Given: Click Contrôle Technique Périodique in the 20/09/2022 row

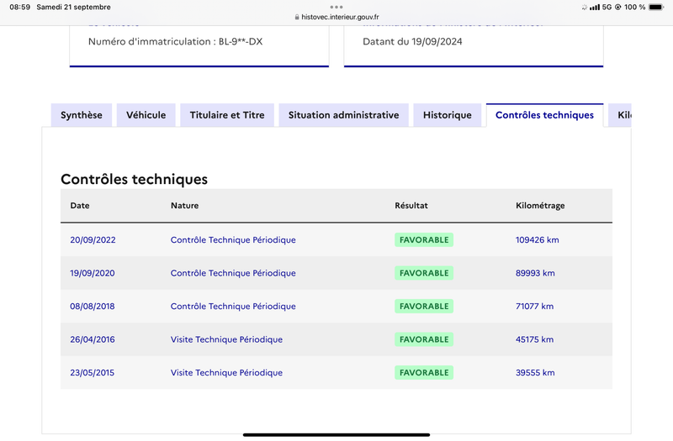Looking at the screenshot, I should (233, 240).
